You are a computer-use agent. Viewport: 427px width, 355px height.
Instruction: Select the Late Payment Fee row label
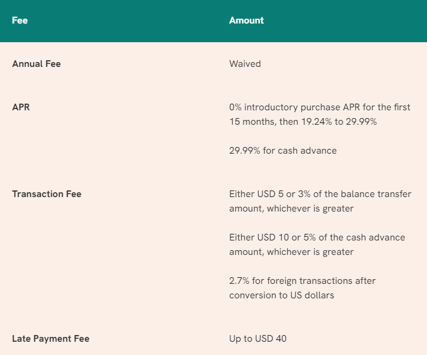click(x=51, y=339)
